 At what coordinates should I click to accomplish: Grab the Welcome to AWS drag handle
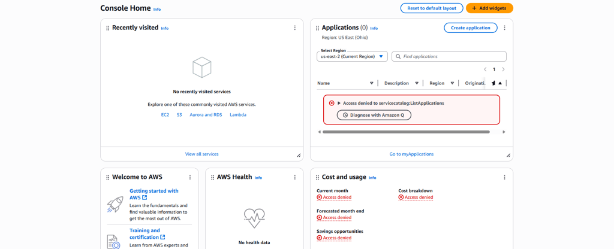[108, 177]
